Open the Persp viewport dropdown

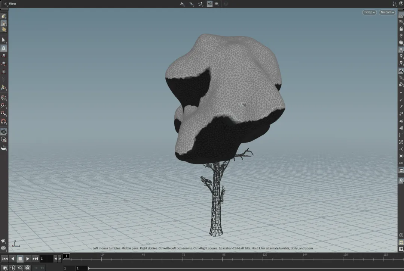pyautogui.click(x=369, y=12)
